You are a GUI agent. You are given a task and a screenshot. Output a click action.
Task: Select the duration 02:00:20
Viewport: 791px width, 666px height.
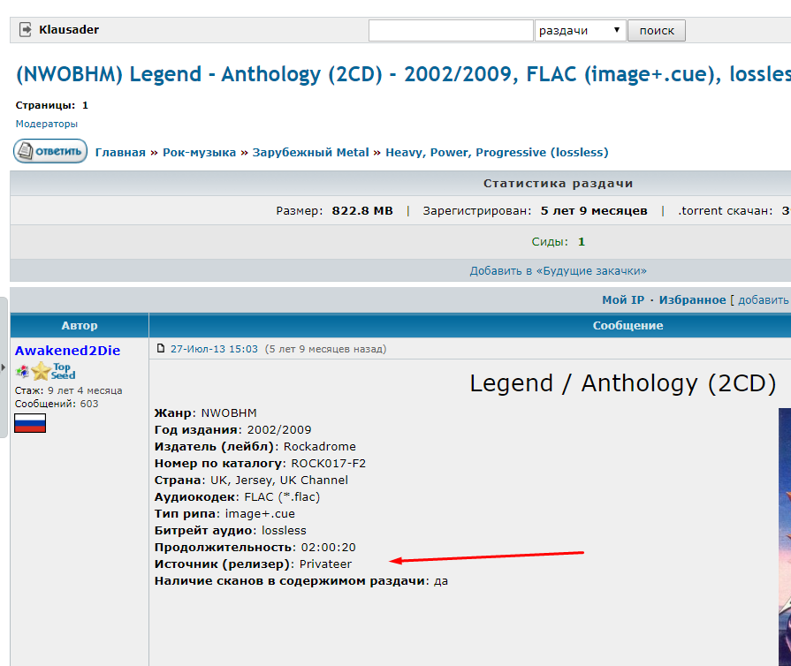329,548
